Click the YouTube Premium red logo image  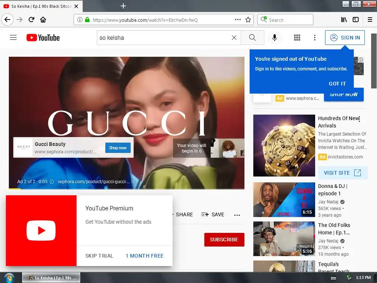tap(41, 231)
